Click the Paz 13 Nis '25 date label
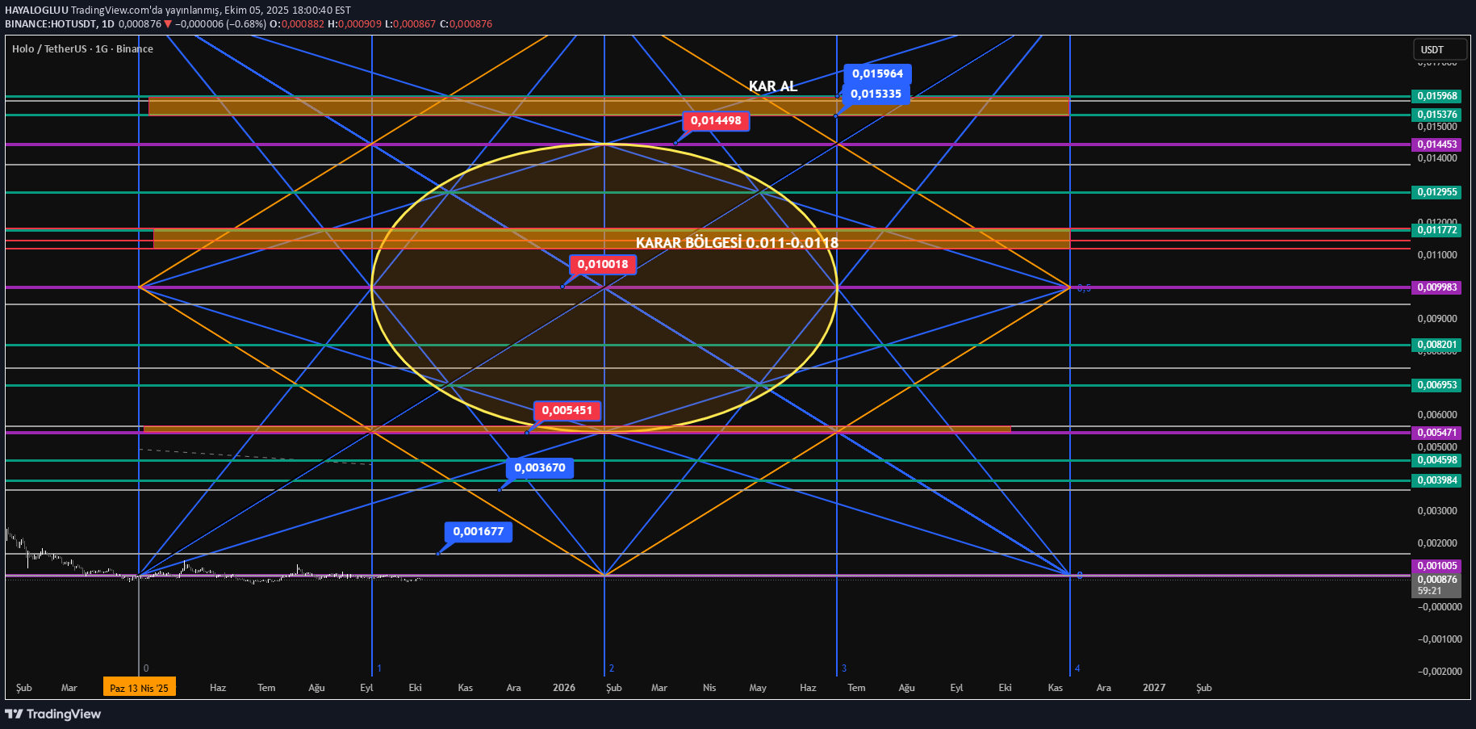Image resolution: width=1476 pixels, height=729 pixels. (x=139, y=688)
